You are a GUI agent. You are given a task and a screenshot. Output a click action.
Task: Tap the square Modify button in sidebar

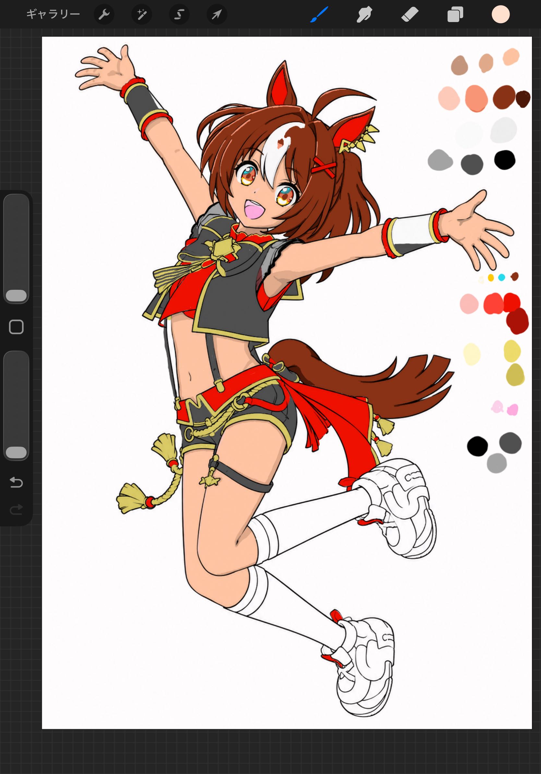[x=16, y=327]
